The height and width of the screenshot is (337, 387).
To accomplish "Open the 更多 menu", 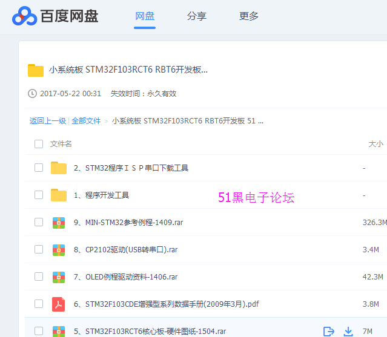I will pos(248,16).
